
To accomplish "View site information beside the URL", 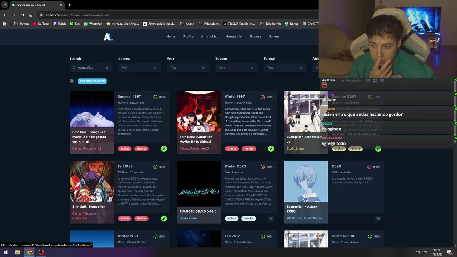I will (x=41, y=15).
